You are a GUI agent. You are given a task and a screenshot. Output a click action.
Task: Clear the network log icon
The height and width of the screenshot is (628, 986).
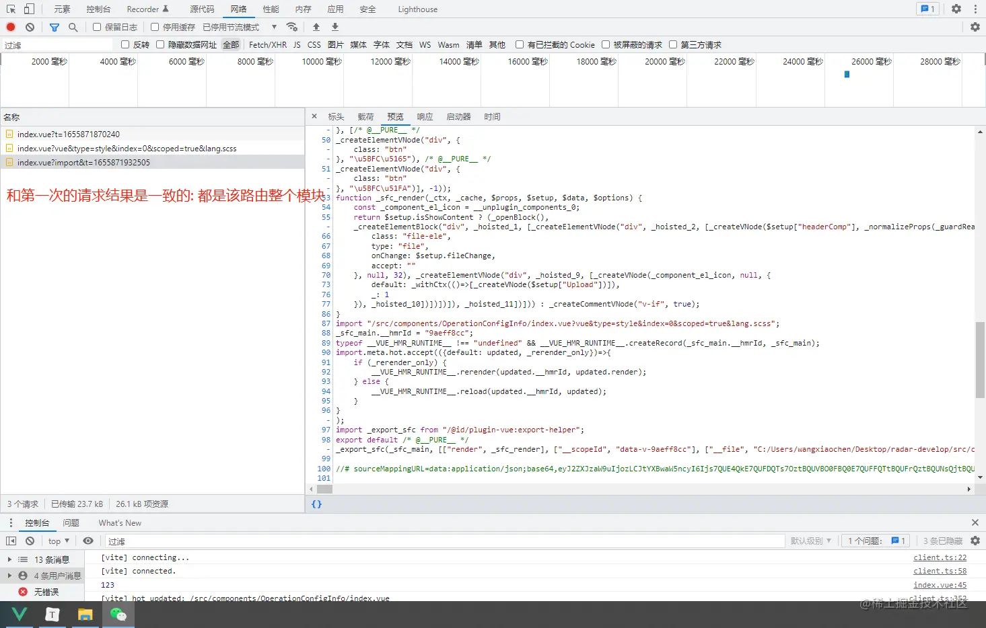point(30,27)
